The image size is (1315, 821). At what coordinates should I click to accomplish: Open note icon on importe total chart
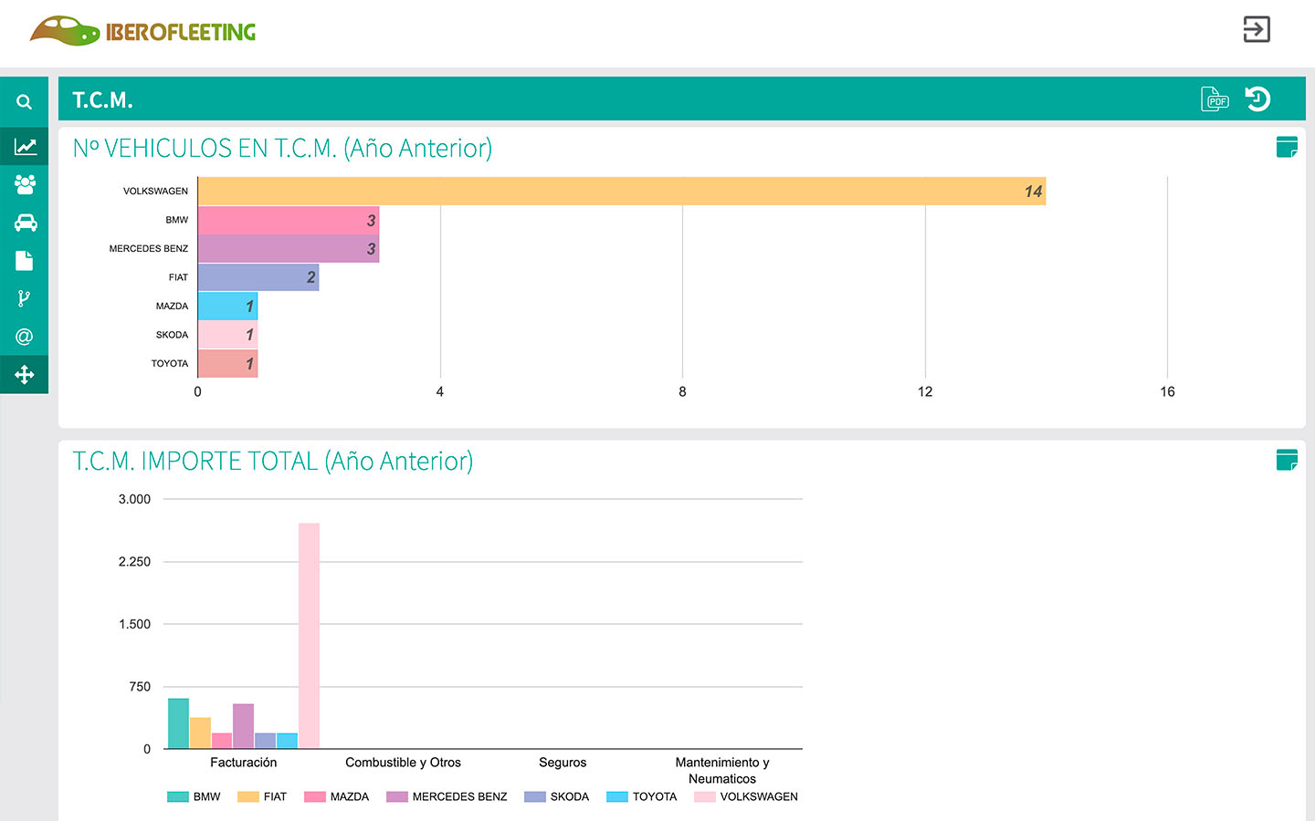click(1287, 460)
